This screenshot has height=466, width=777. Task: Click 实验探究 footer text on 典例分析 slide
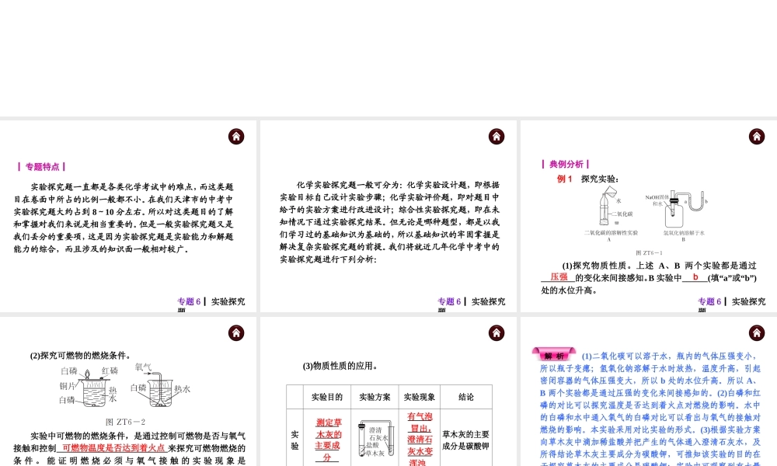point(748,301)
